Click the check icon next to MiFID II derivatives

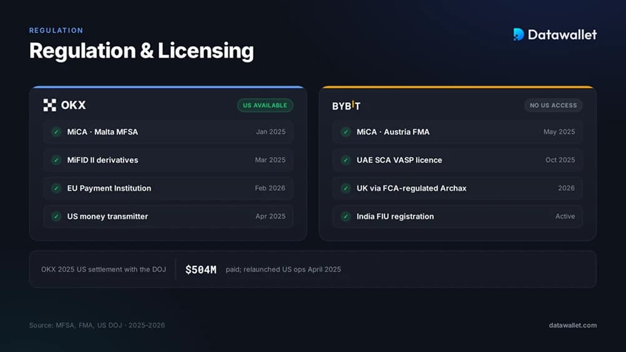[x=56, y=160]
